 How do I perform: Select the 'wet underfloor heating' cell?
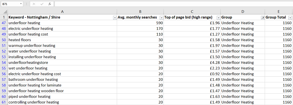[62, 68]
